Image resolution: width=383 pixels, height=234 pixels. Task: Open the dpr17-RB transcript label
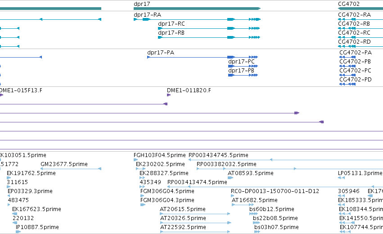point(171,33)
